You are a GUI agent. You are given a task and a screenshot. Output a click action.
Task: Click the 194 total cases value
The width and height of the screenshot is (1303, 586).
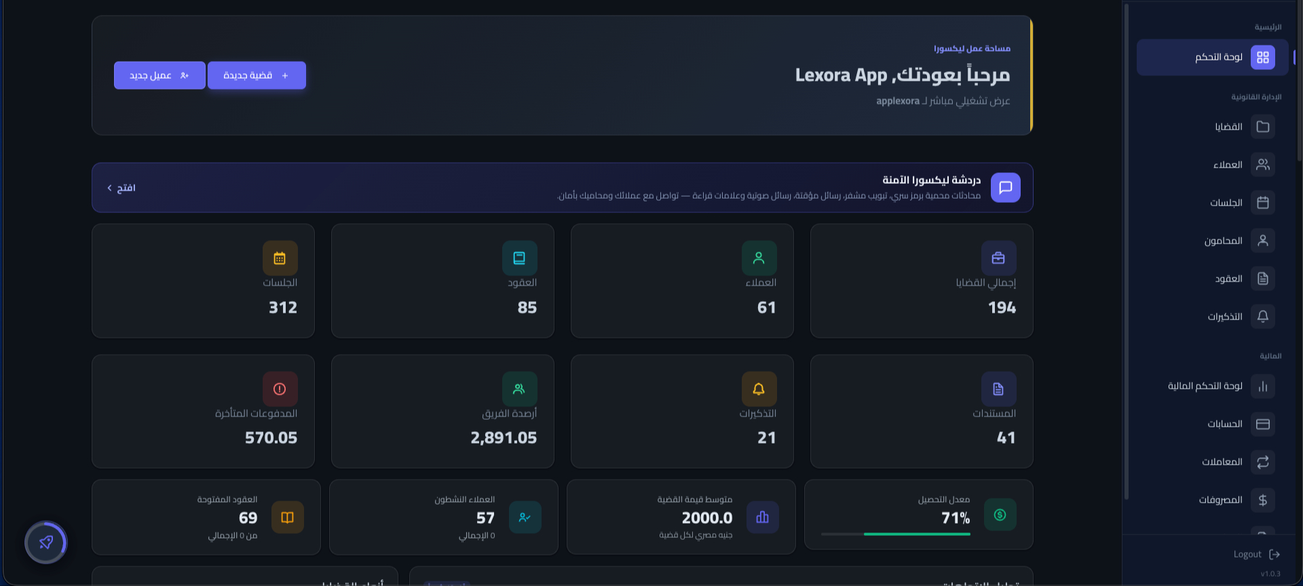1002,308
